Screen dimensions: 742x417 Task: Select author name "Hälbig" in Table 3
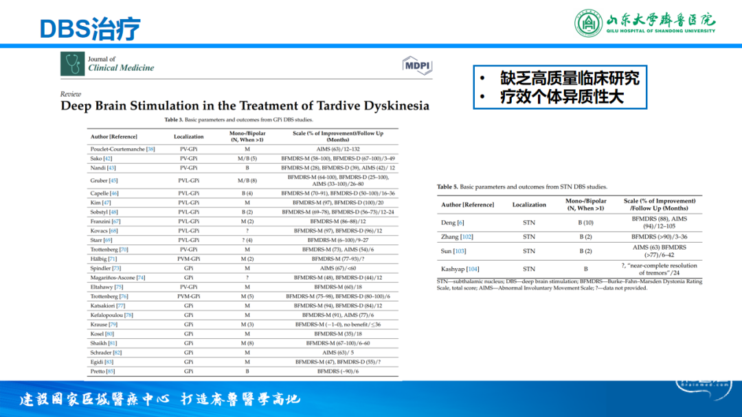point(98,259)
